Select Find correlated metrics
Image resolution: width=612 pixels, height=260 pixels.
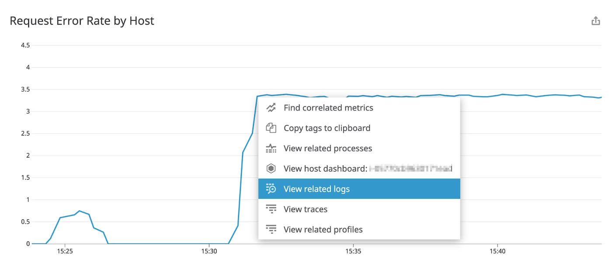(328, 107)
